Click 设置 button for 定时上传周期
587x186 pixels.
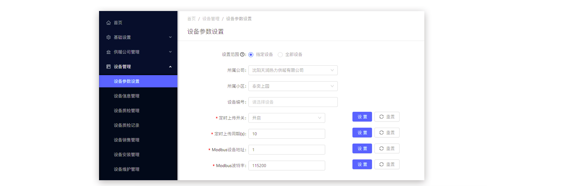[x=362, y=133]
